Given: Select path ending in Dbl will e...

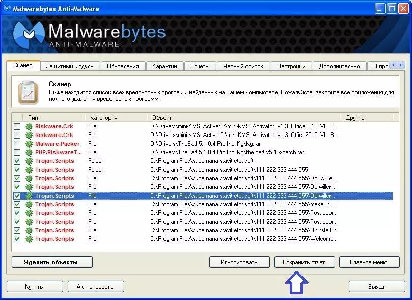Looking at the screenshot, I should [x=243, y=178].
